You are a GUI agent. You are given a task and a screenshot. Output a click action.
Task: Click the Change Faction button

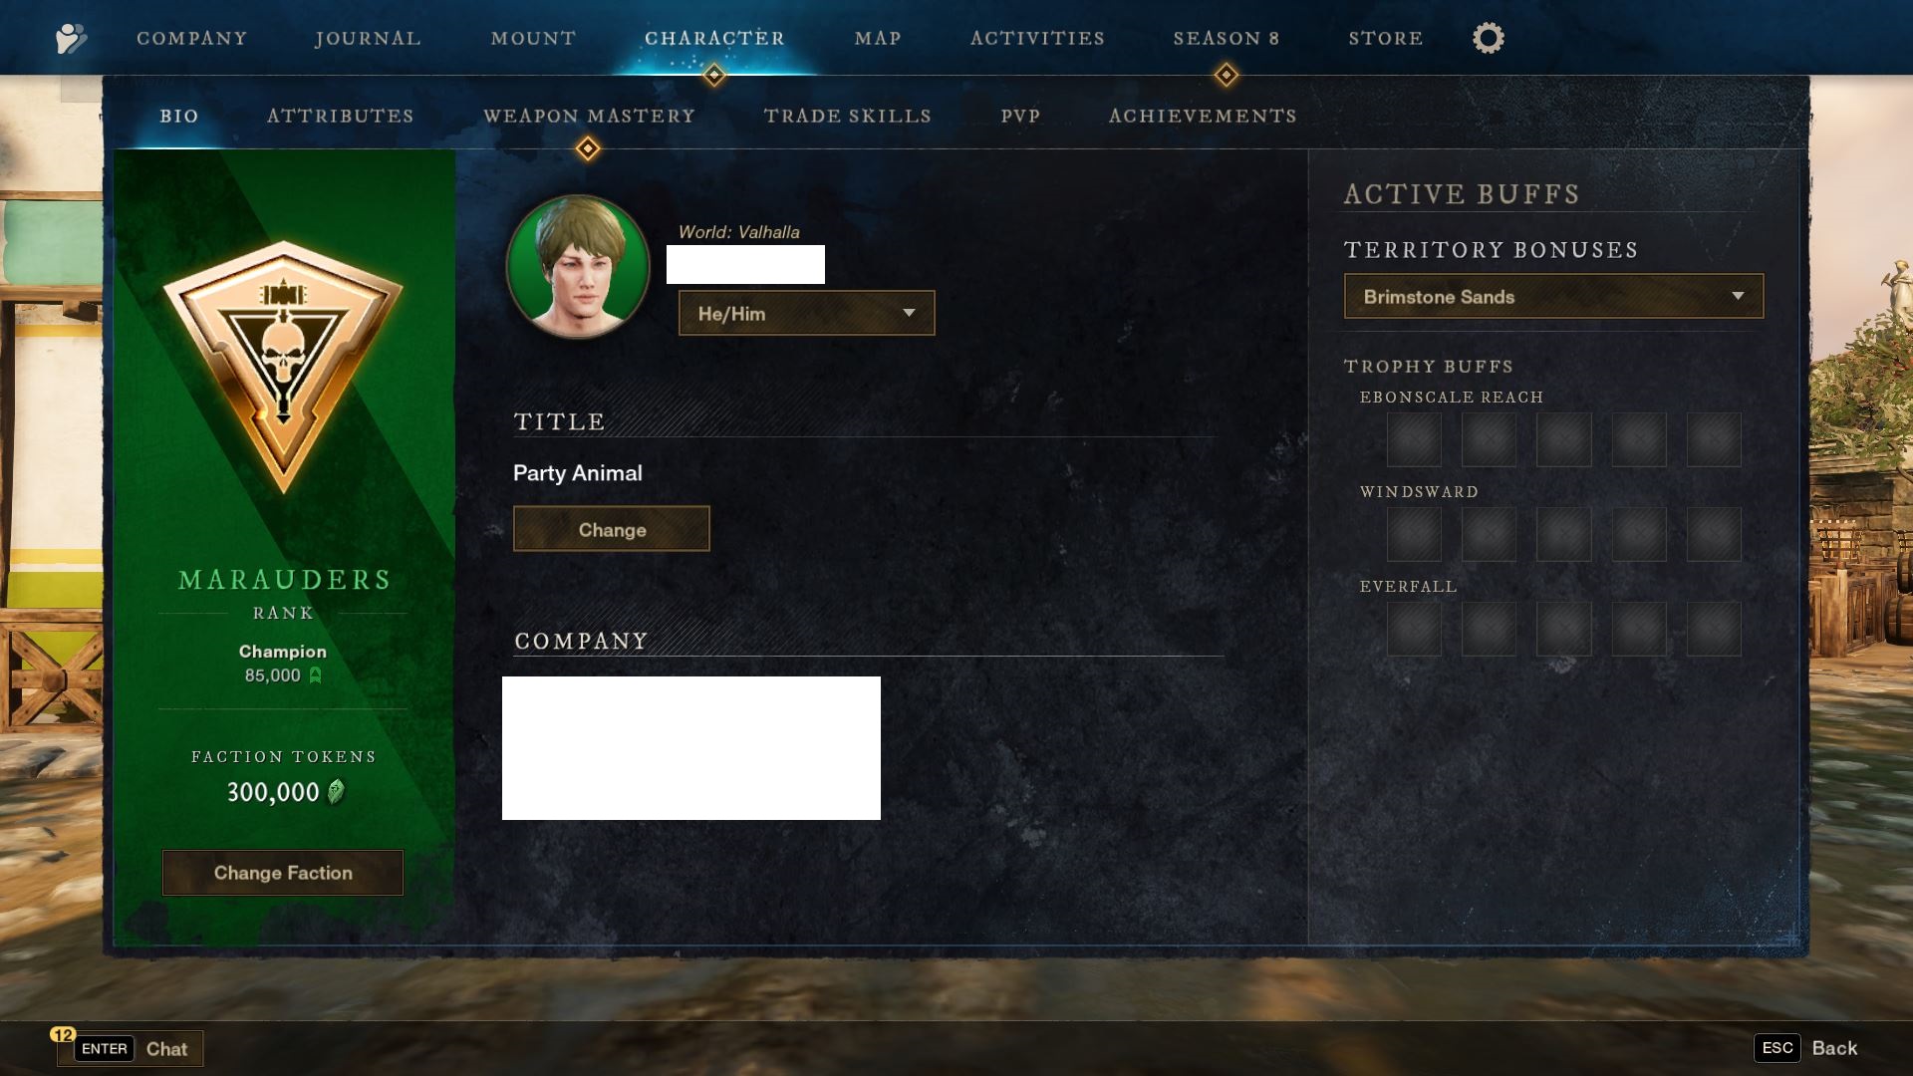tap(283, 873)
